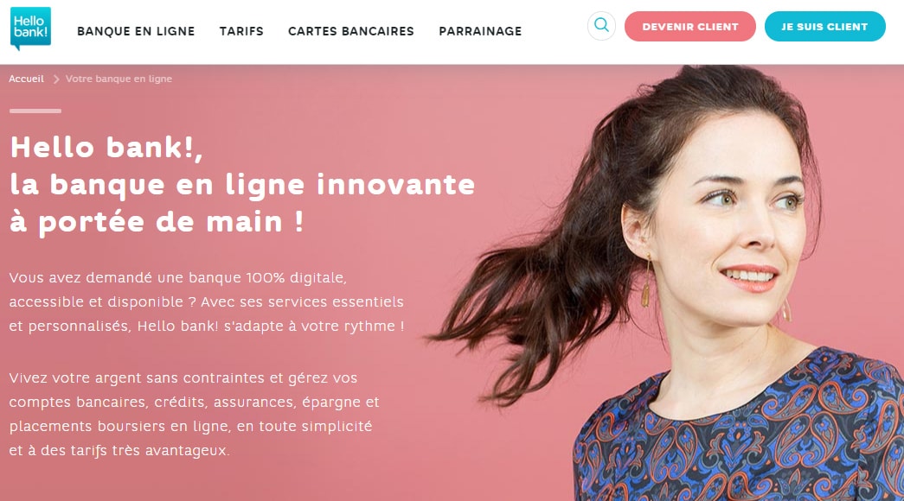Open the Parrainage menu item
Screen dimensions: 904x501
tap(480, 31)
